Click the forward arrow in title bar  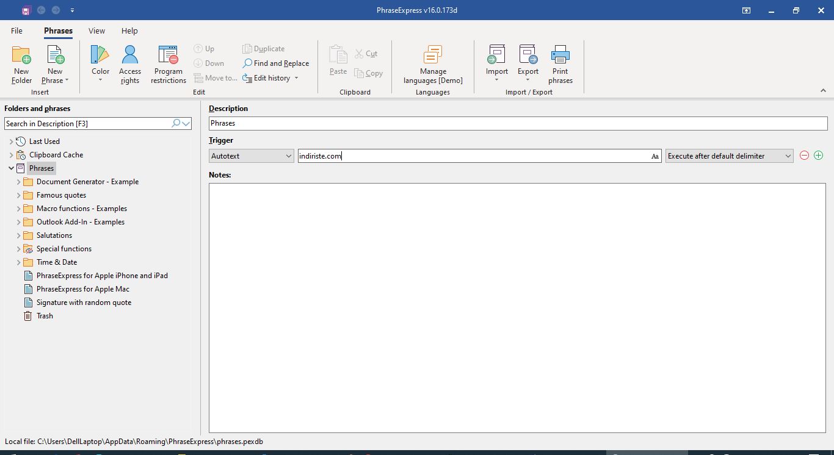pyautogui.click(x=56, y=10)
